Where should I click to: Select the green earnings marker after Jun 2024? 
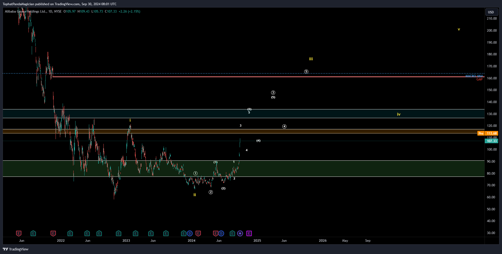pos(232,233)
